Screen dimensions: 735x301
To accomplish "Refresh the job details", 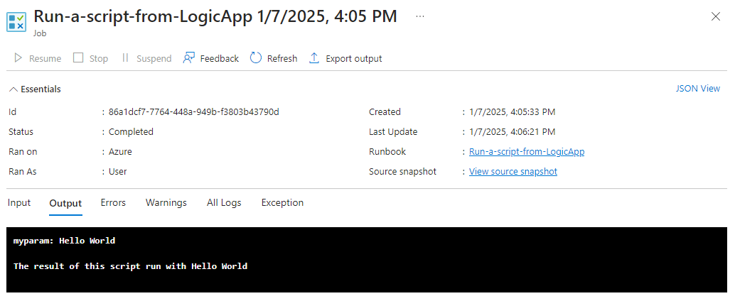I will point(274,58).
